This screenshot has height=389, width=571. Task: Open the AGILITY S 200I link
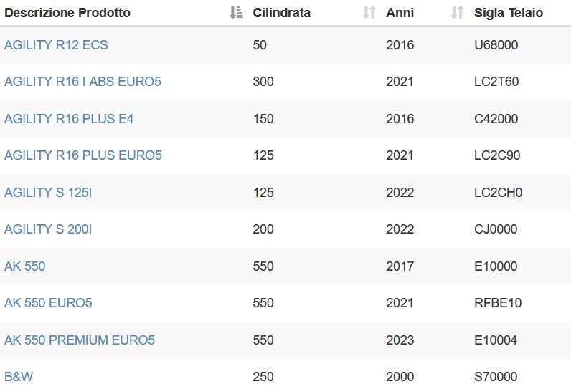(x=48, y=229)
